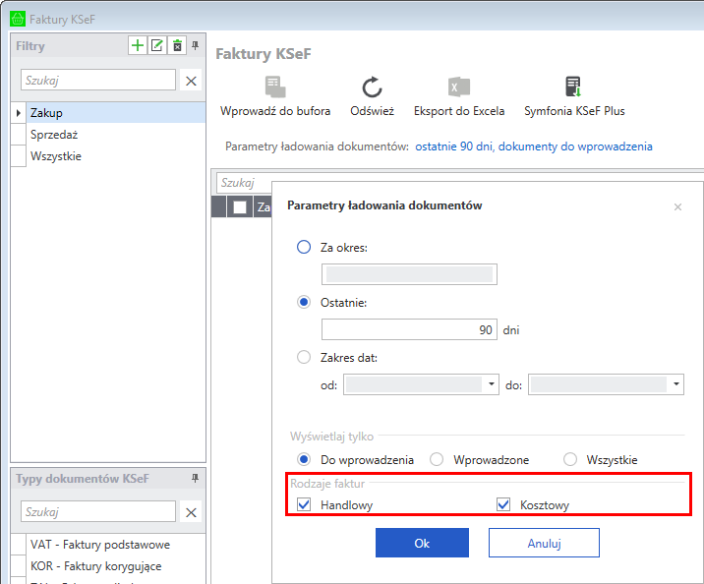Viewport: 704px width, 584px height.
Task: Select the Za okres radio button
Action: coord(304,248)
